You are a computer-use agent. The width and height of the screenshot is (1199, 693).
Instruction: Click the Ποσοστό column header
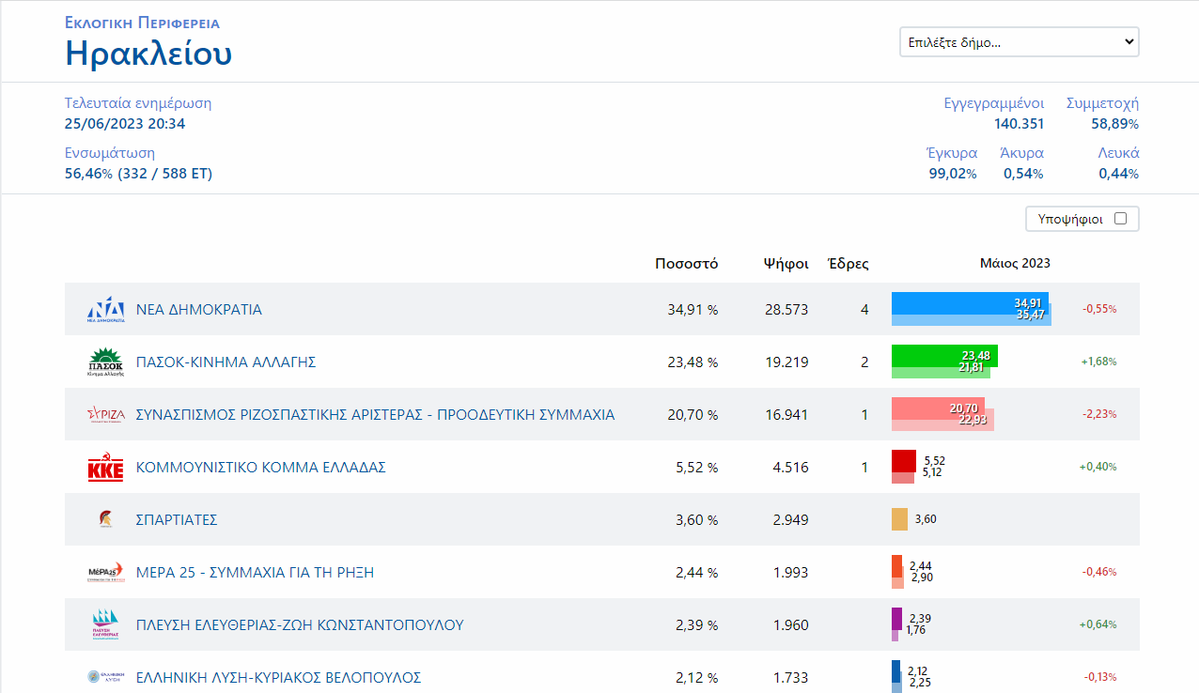687,264
